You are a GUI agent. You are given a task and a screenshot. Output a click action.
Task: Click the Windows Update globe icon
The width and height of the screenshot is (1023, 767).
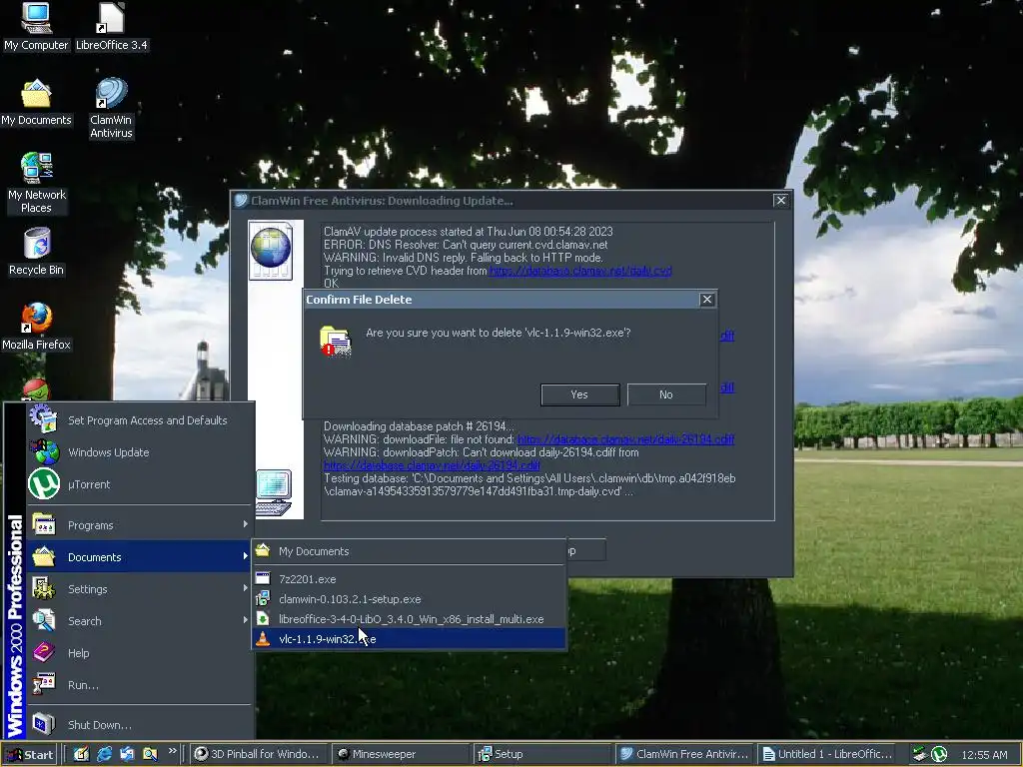click(44, 451)
